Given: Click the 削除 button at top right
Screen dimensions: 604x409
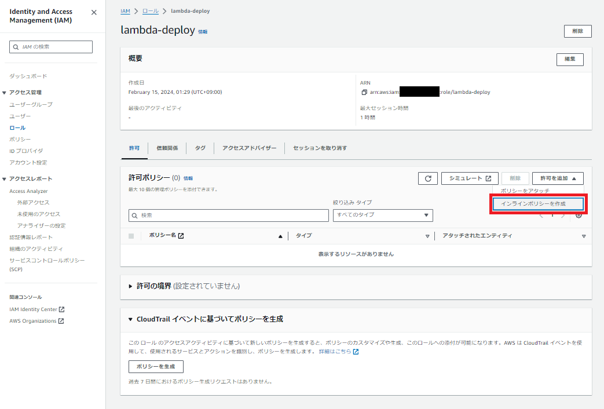Looking at the screenshot, I should click(577, 31).
